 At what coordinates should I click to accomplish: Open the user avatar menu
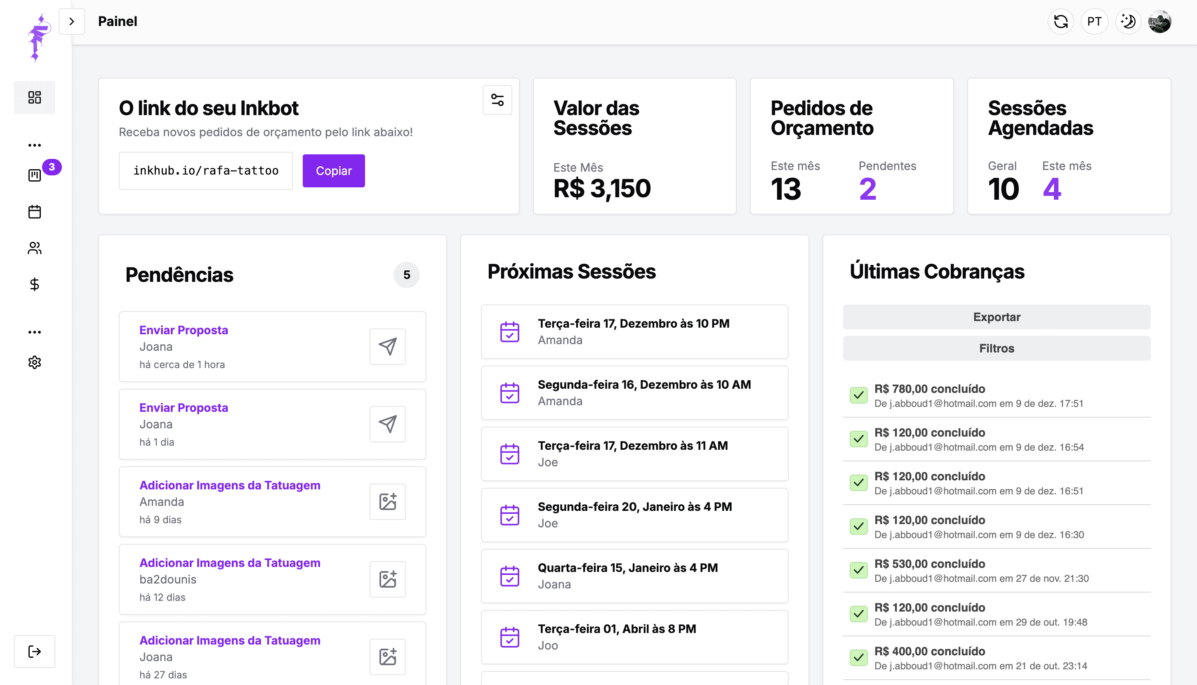tap(1159, 21)
